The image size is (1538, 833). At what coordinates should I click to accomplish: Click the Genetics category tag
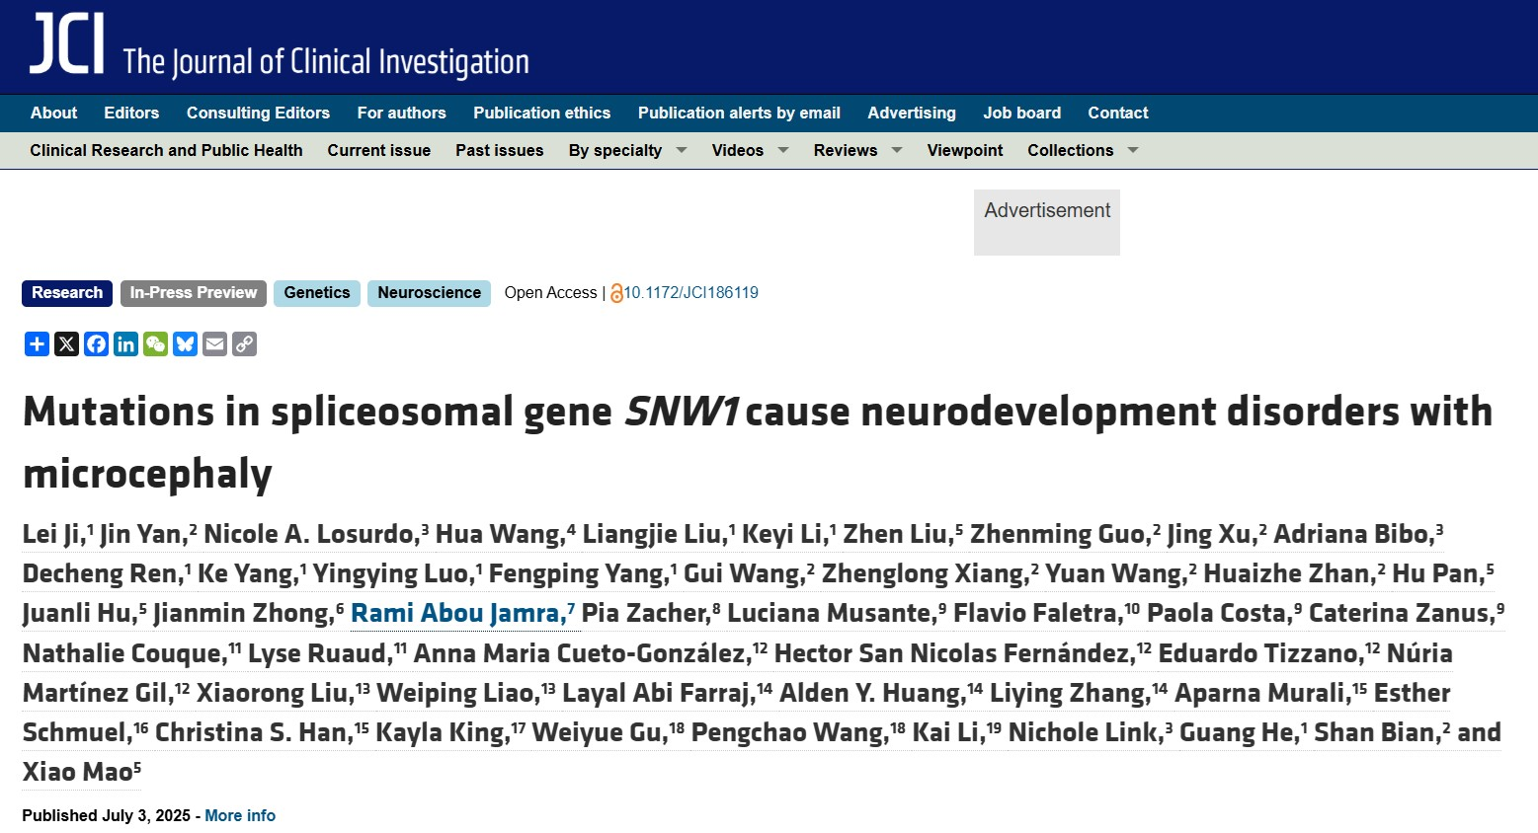(x=316, y=293)
